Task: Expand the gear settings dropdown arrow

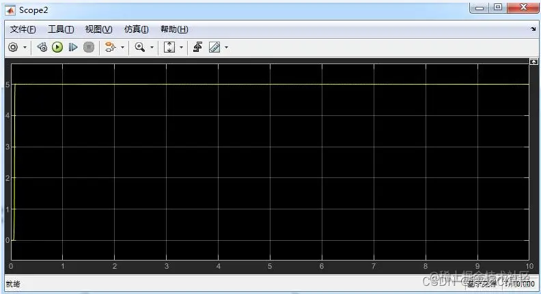Action: 25,48
